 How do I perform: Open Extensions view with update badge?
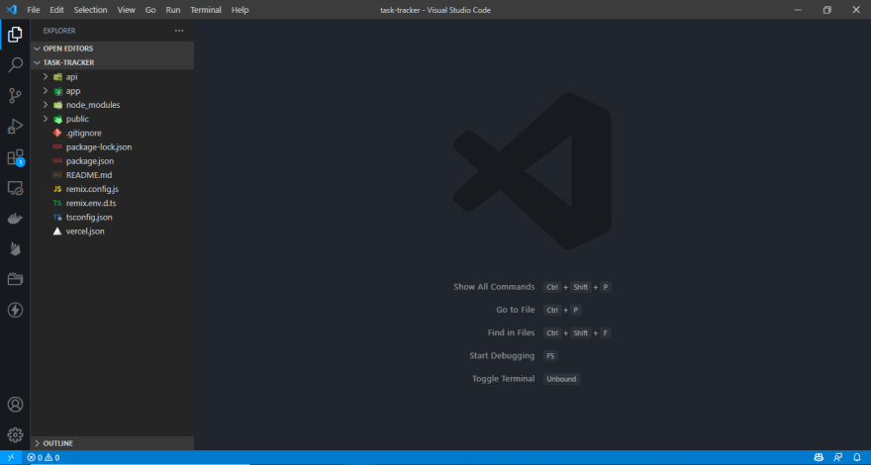15,157
